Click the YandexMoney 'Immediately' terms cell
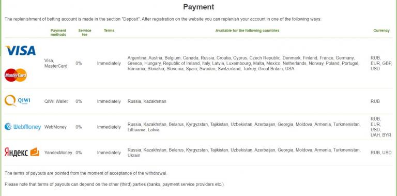The image size is (397, 196). pyautogui.click(x=109, y=153)
